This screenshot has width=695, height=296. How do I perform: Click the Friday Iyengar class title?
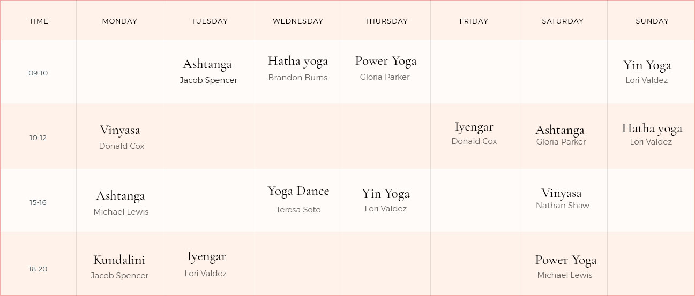[474, 127]
